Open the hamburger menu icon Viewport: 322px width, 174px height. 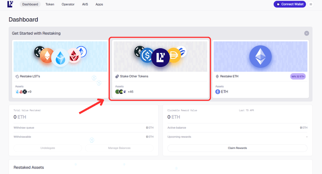click(311, 4)
